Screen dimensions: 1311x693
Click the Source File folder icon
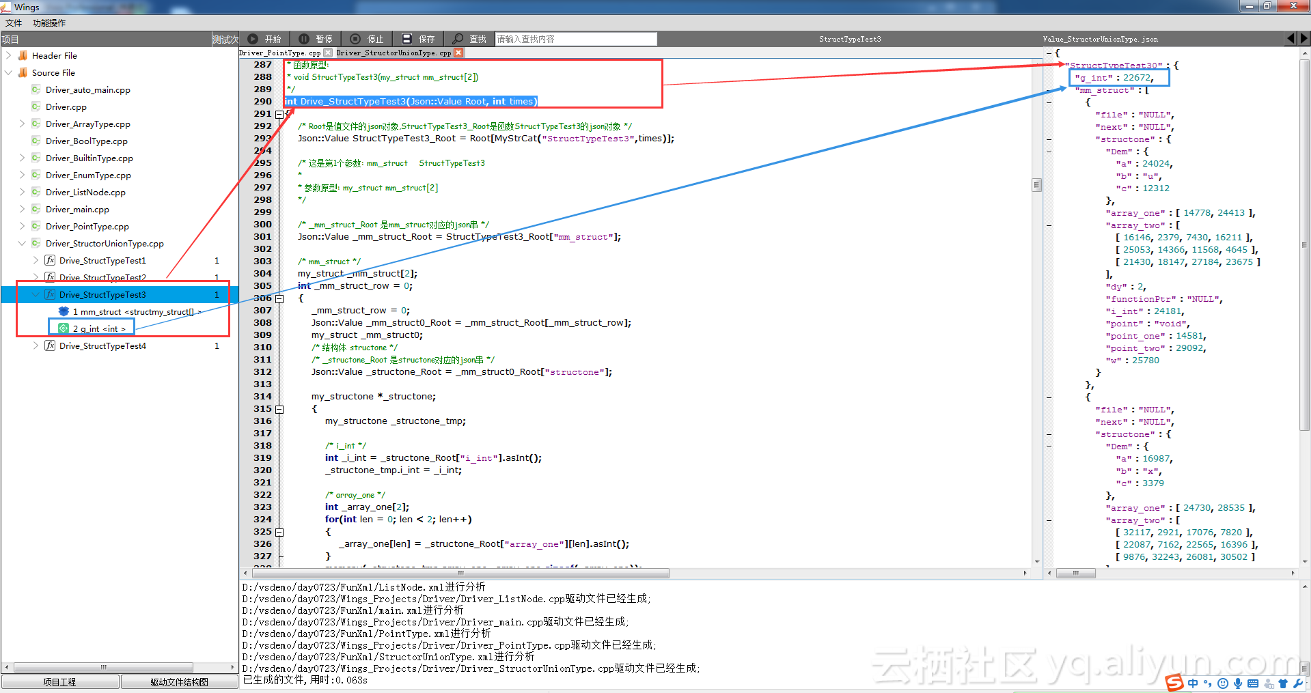click(x=23, y=72)
